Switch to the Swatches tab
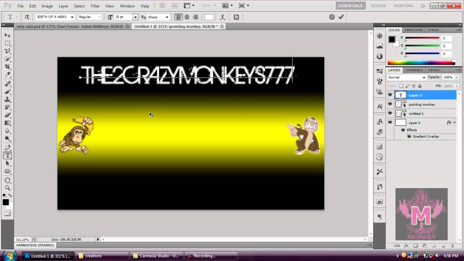 [413, 30]
